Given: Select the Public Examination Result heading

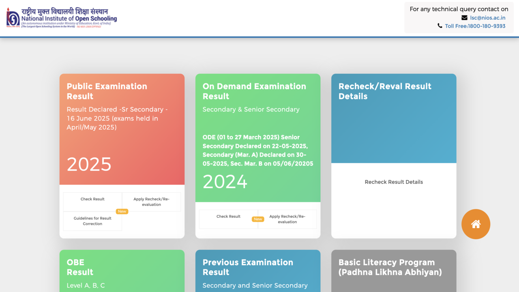Looking at the screenshot, I should point(107,91).
